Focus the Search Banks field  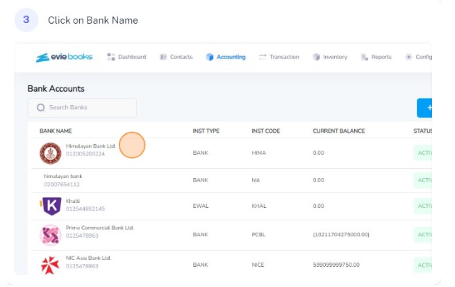point(82,108)
